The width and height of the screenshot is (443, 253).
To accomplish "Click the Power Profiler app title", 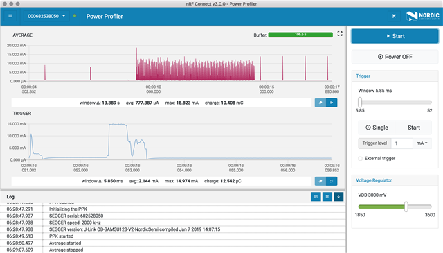I will [105, 17].
